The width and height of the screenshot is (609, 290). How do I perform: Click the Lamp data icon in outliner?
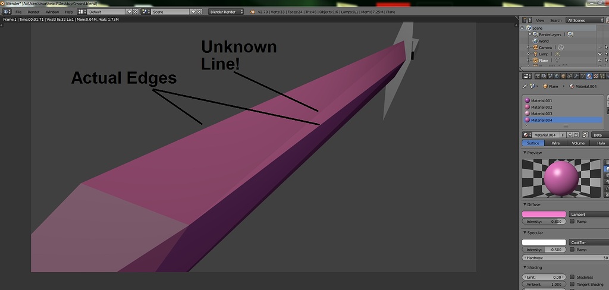coord(557,54)
